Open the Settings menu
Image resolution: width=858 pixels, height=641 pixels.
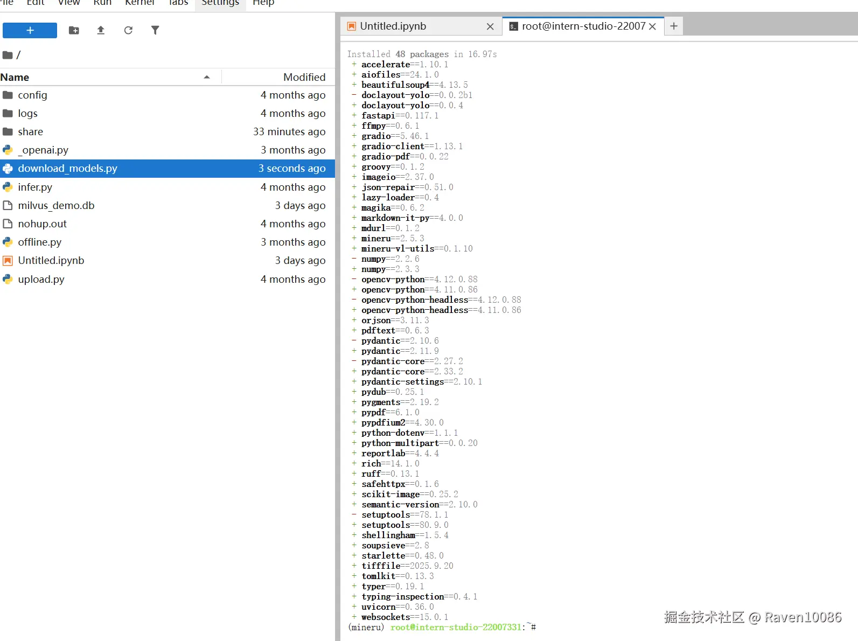tap(220, 3)
